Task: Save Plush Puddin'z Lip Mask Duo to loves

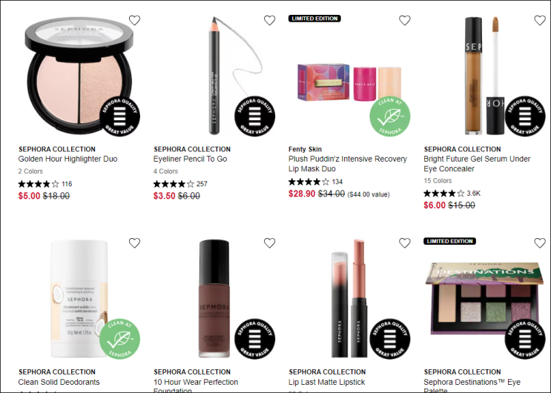Action: click(404, 20)
